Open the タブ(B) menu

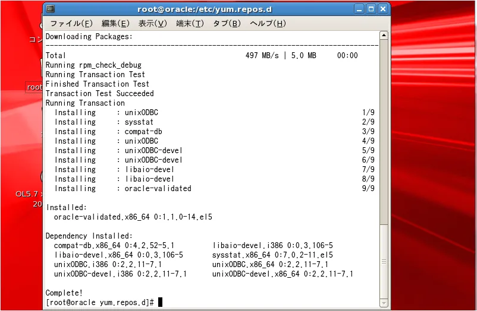[x=227, y=23]
